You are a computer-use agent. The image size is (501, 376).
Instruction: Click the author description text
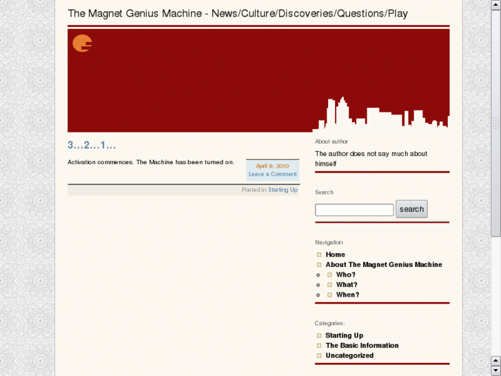371,159
